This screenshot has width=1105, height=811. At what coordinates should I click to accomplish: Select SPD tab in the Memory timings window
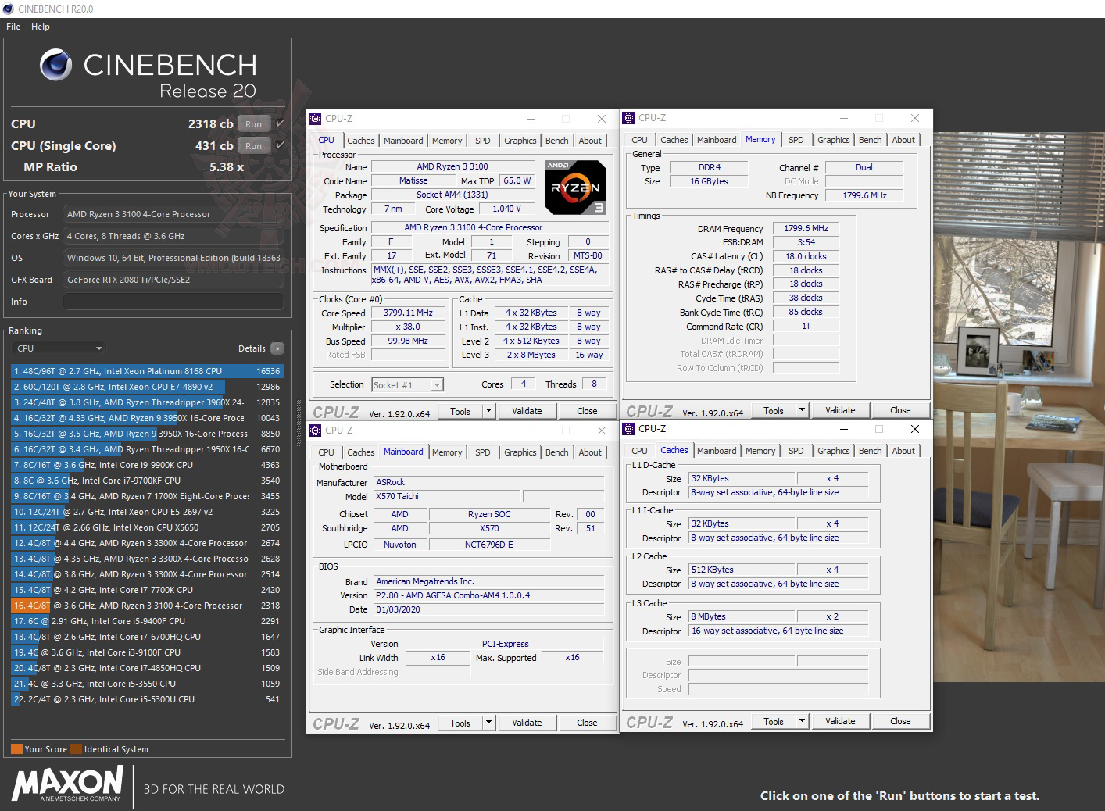tap(796, 140)
